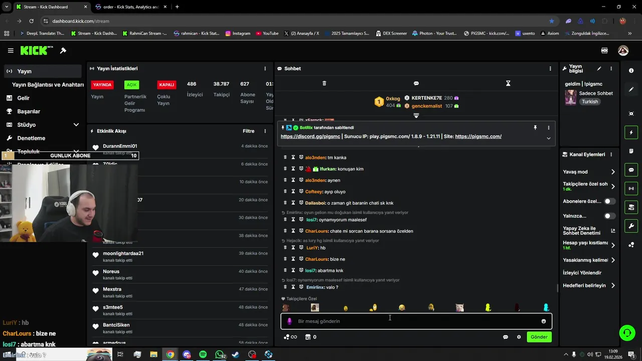Switch to the 'order - Kick Stats' browser tab
The width and height of the screenshot is (642, 361).
pos(130,7)
